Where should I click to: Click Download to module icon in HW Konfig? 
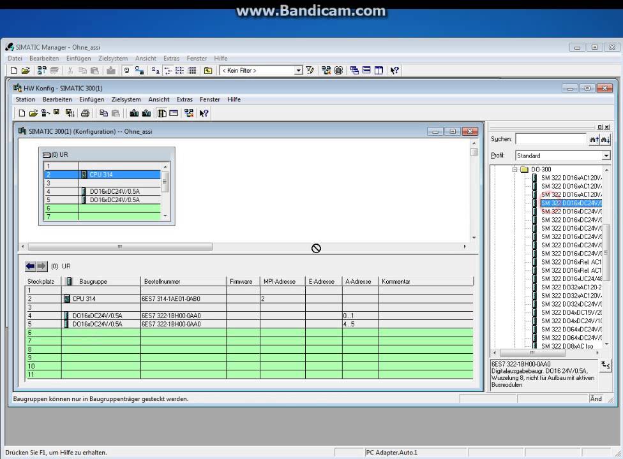(134, 113)
